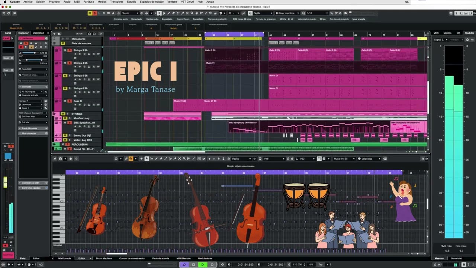Viewport: 476px width, 268px height.
Task: Switch to the Sonoridad meter tab
Action: coord(457,258)
